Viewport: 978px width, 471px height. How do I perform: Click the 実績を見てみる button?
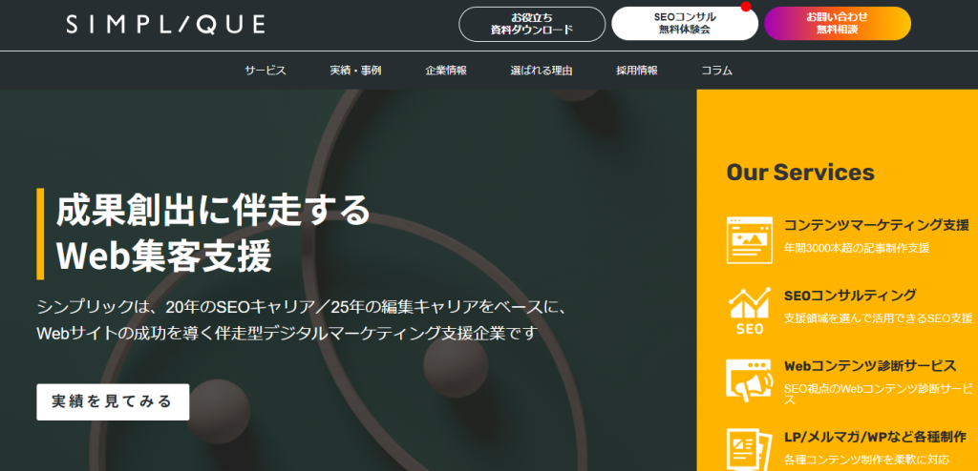(113, 401)
